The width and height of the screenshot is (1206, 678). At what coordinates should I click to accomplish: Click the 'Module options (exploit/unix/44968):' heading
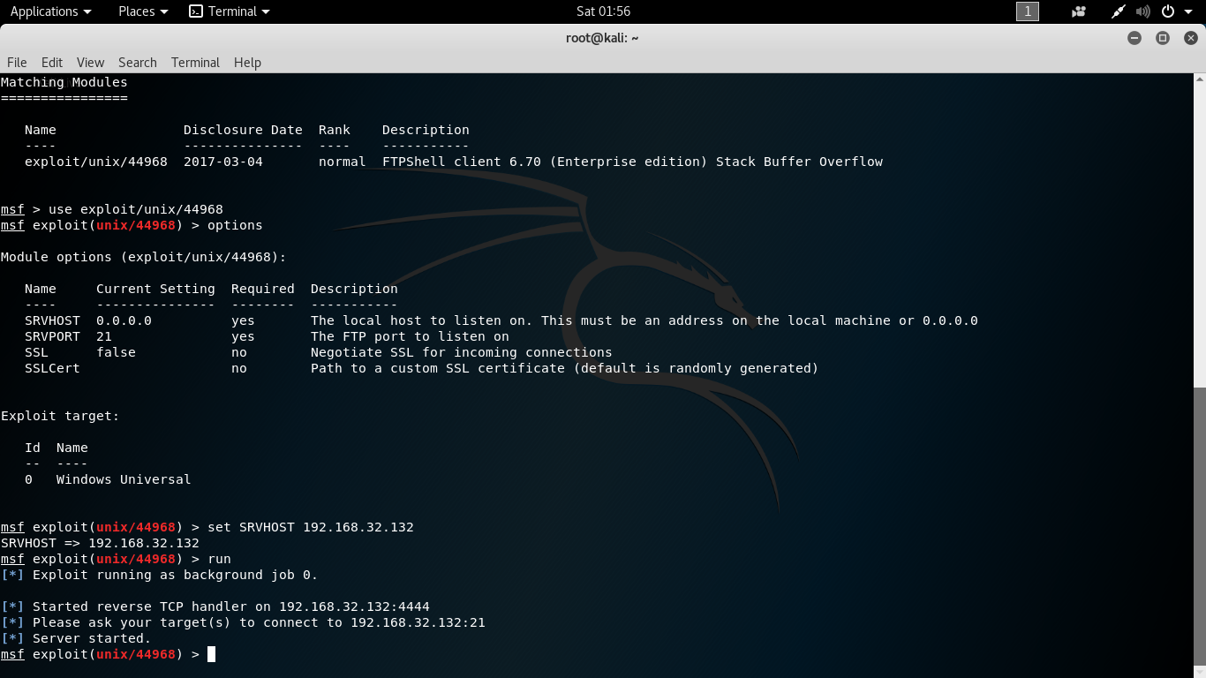[x=144, y=257]
